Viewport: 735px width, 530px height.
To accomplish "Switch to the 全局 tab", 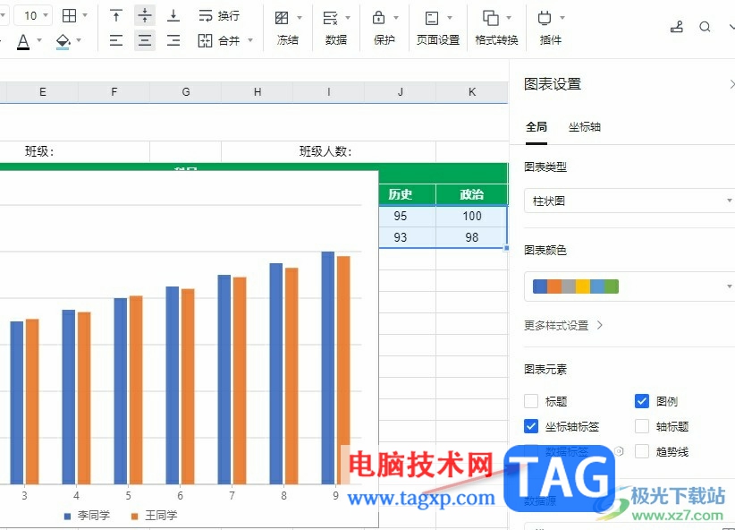I will point(536,127).
